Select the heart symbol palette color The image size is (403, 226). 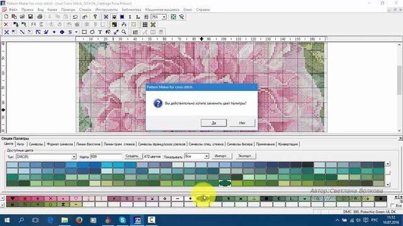pos(13,198)
